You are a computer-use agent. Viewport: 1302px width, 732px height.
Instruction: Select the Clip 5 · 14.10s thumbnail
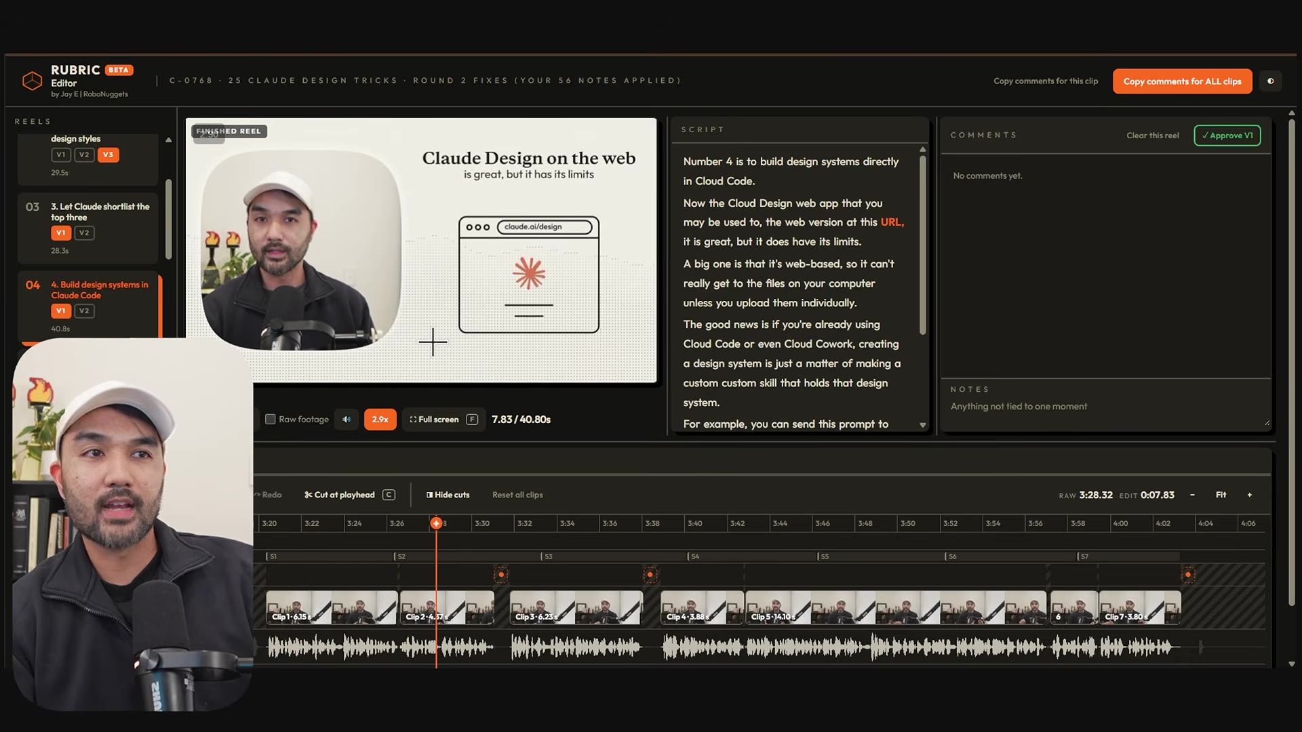point(895,607)
